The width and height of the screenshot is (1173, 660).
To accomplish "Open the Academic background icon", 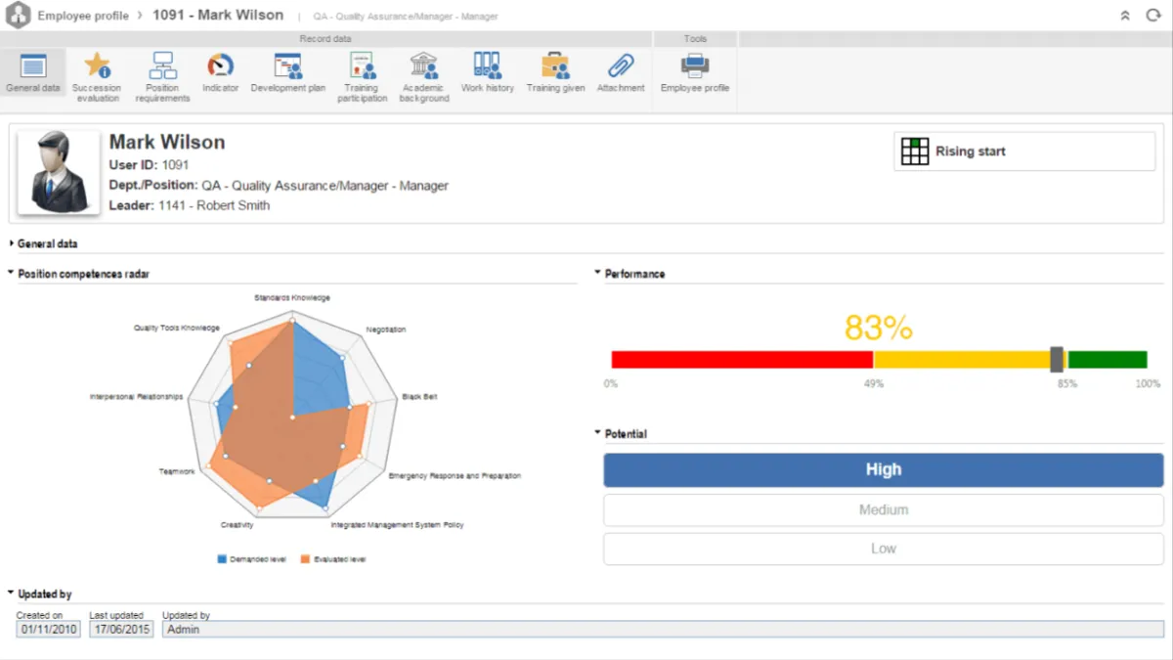I will tap(424, 66).
